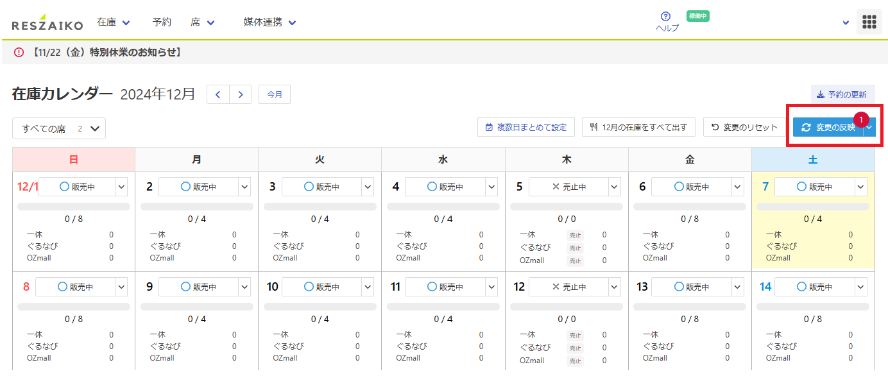Open the help question mark icon
This screenshot has width=888, height=376.
coord(665,17)
